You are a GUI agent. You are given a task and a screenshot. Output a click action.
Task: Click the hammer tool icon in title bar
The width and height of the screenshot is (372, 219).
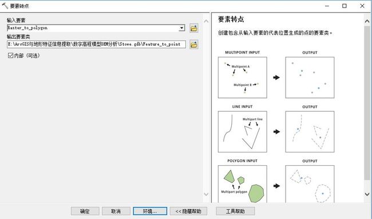pos(5,6)
